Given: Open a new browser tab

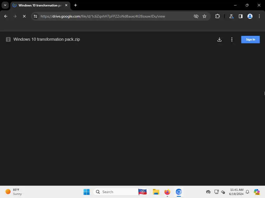Looking at the screenshot, I should (76, 5).
